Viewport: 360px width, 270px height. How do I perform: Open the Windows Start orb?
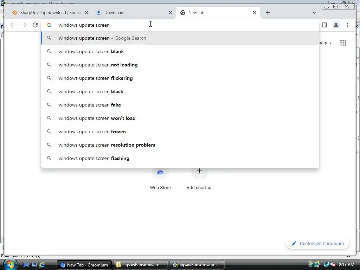tap(10, 264)
